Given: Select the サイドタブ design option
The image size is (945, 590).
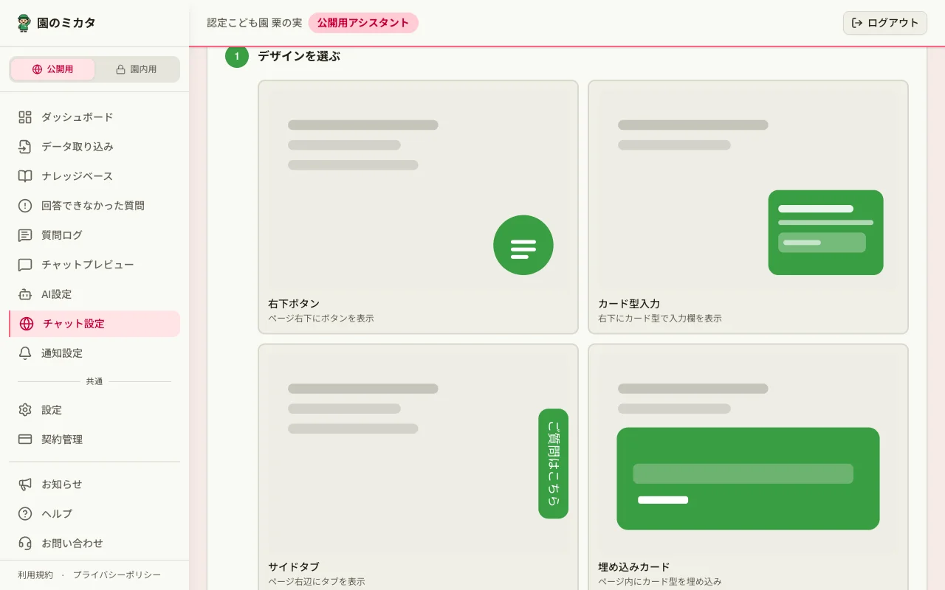Looking at the screenshot, I should tap(418, 465).
